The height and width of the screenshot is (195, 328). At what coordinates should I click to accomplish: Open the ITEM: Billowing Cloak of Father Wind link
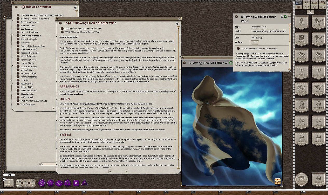(x=82, y=32)
